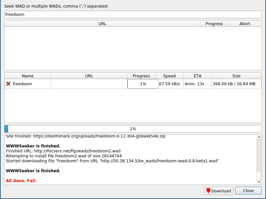This screenshot has width=266, height=199.
Task: Click the Speed column header
Action: (169, 76)
